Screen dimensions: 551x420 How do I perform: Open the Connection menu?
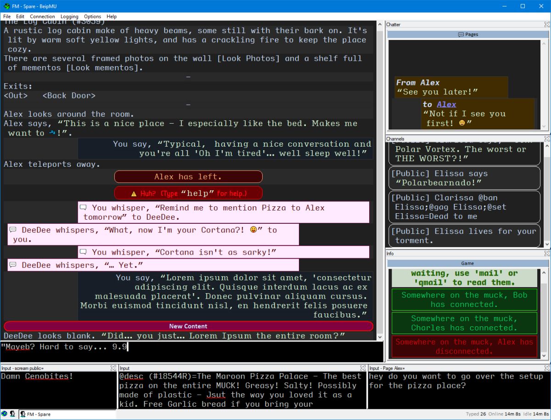pos(42,17)
